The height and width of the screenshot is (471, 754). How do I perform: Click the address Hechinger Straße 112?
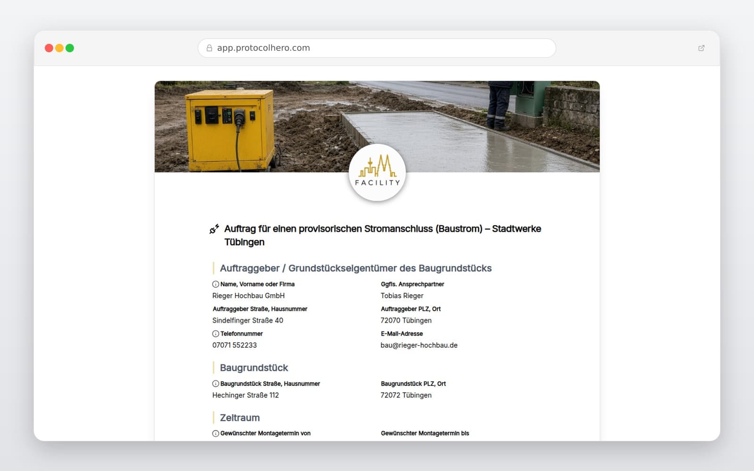tap(246, 395)
